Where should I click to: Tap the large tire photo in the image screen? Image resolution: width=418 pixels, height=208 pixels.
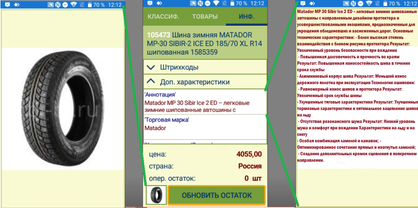click(x=63, y=108)
